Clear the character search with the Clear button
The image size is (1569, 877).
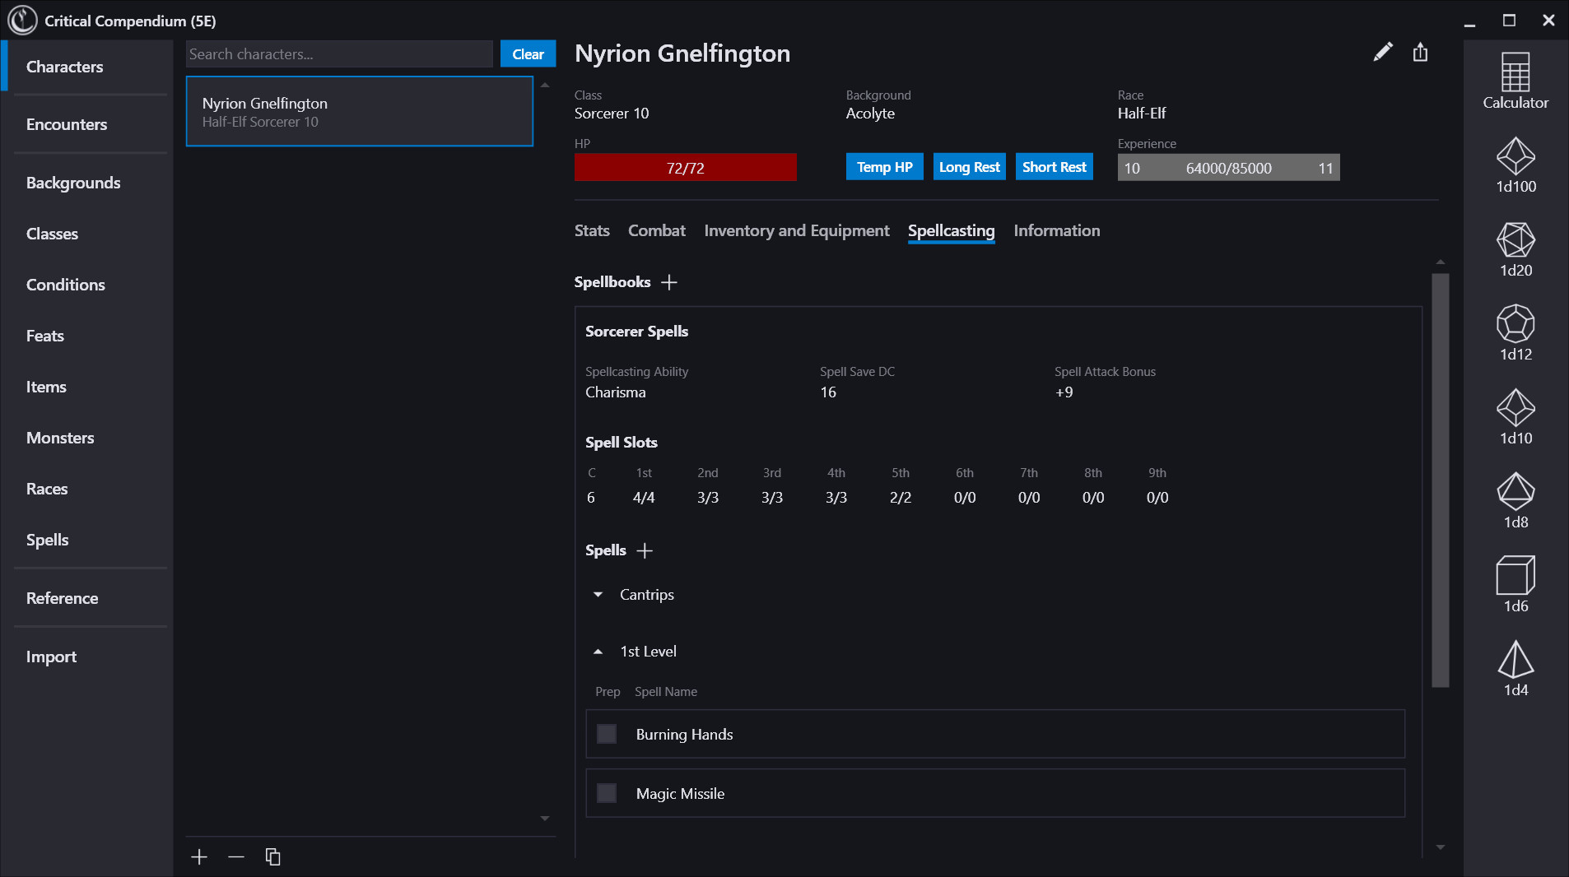[x=528, y=53]
